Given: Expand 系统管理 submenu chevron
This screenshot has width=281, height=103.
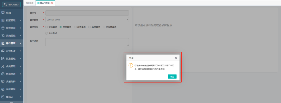Looking at the screenshot, I should coord(21,89).
